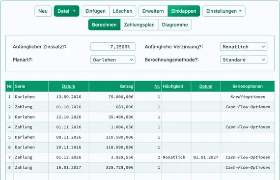
Task: Select the 110.500,00€ amount in row 5
Action: click(x=112, y=137)
